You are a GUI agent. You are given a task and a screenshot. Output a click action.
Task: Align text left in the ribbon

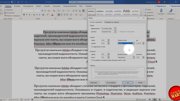point(59,15)
